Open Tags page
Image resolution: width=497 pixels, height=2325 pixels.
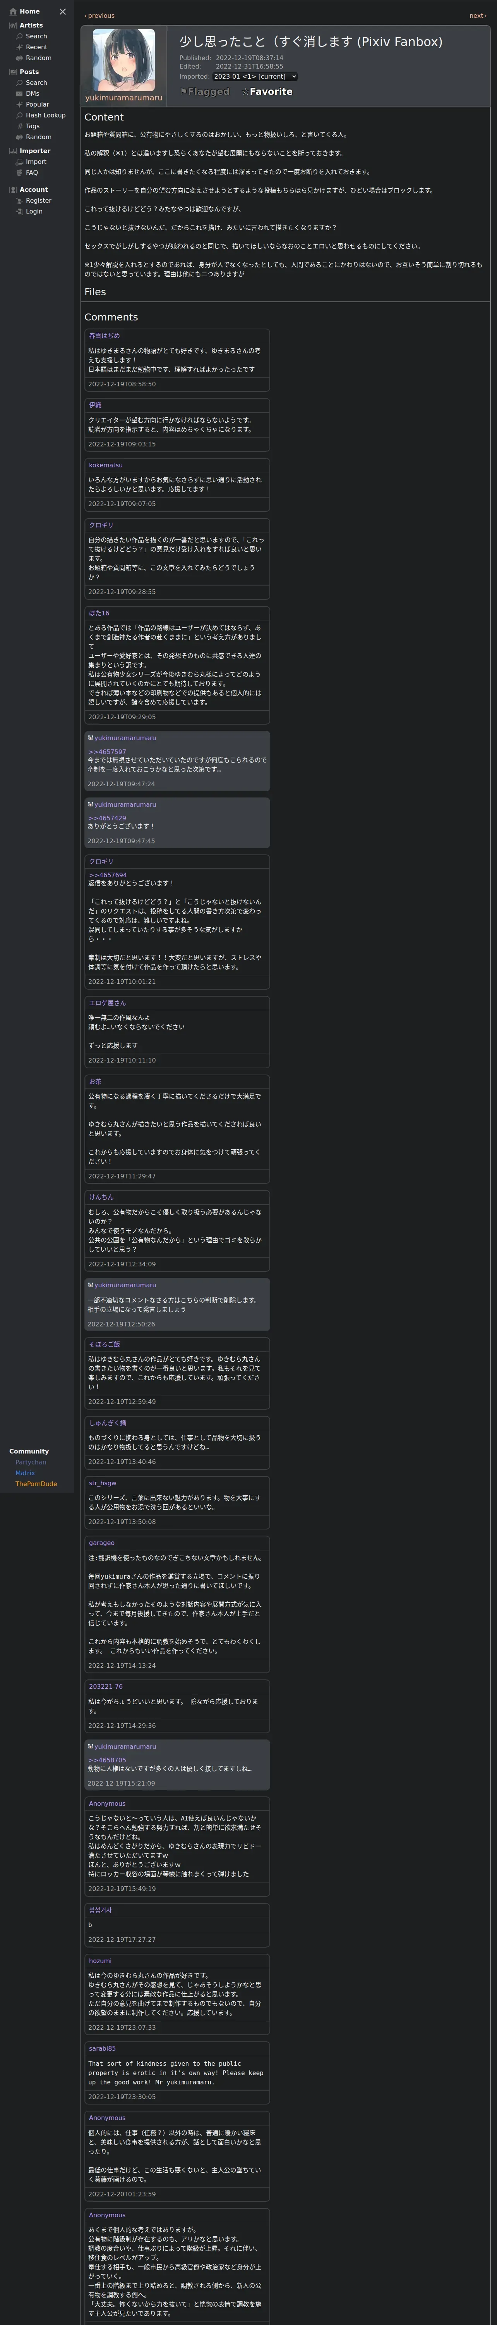click(x=33, y=126)
